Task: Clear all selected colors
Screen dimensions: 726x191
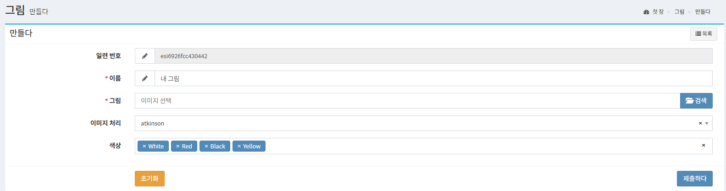Action: click(704, 145)
